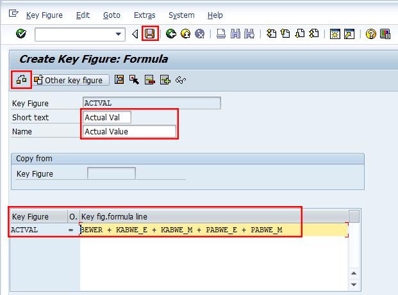Open the Key Figure menu

coord(45,15)
